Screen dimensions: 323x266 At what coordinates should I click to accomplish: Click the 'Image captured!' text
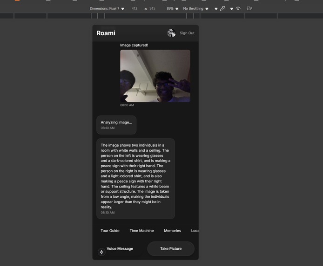coord(134,45)
